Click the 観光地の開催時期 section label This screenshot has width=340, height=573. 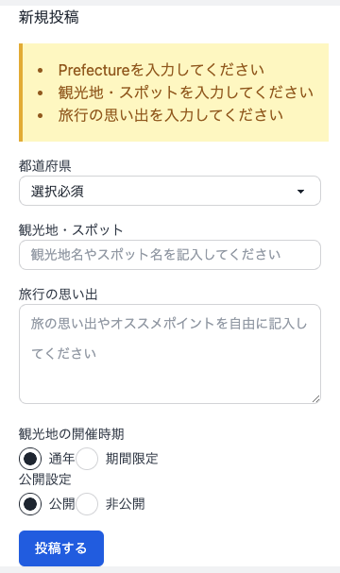71,434
